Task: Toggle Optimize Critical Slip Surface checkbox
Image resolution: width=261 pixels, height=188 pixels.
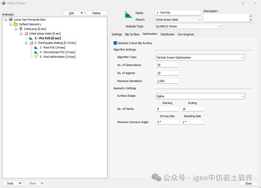Action: (x=115, y=43)
